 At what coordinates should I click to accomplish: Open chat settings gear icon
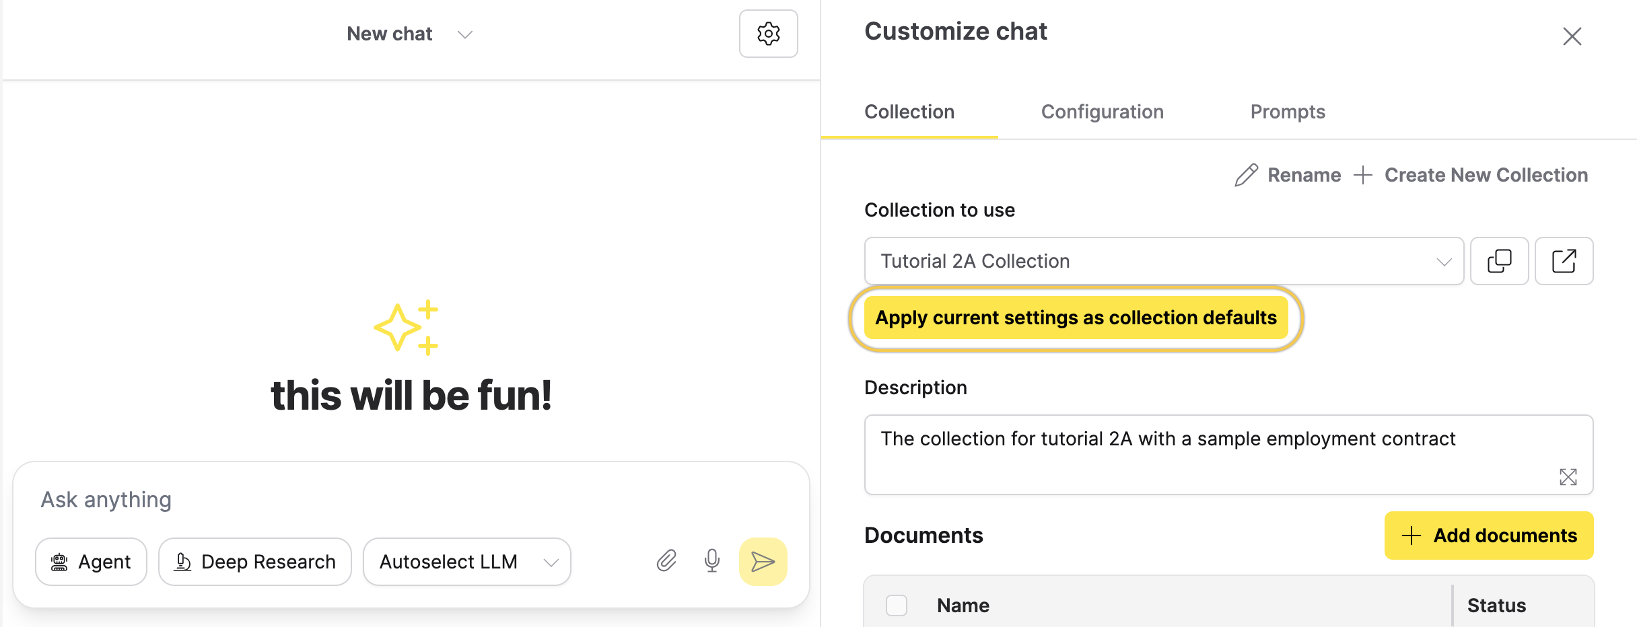[x=768, y=34]
